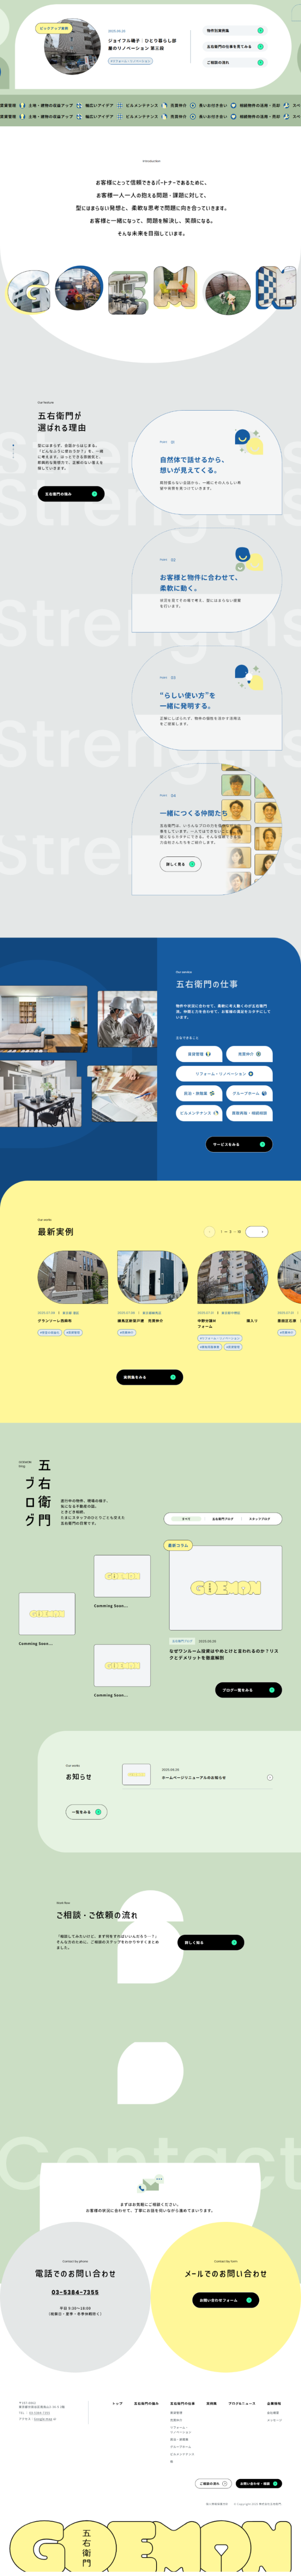Viewport: 301px width, 2576px height.
Task: Click arrow icon in お問い合わせフォーム button
Action: click(x=249, y=2300)
